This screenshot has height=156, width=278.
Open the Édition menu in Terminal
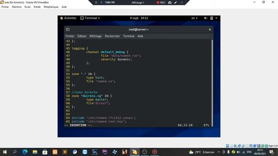pos(82,36)
